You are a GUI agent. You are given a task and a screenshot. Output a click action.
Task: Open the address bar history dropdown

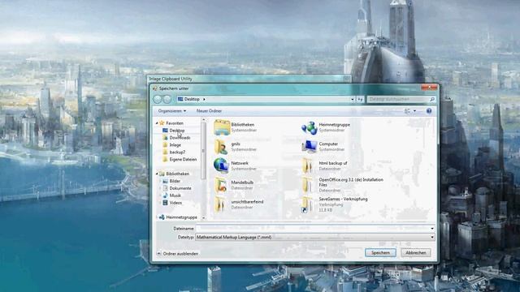coord(352,99)
